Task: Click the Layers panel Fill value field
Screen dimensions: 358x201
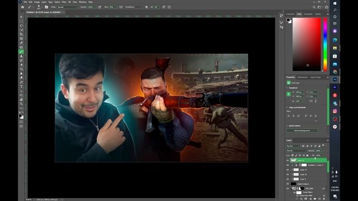Action: coord(318,155)
